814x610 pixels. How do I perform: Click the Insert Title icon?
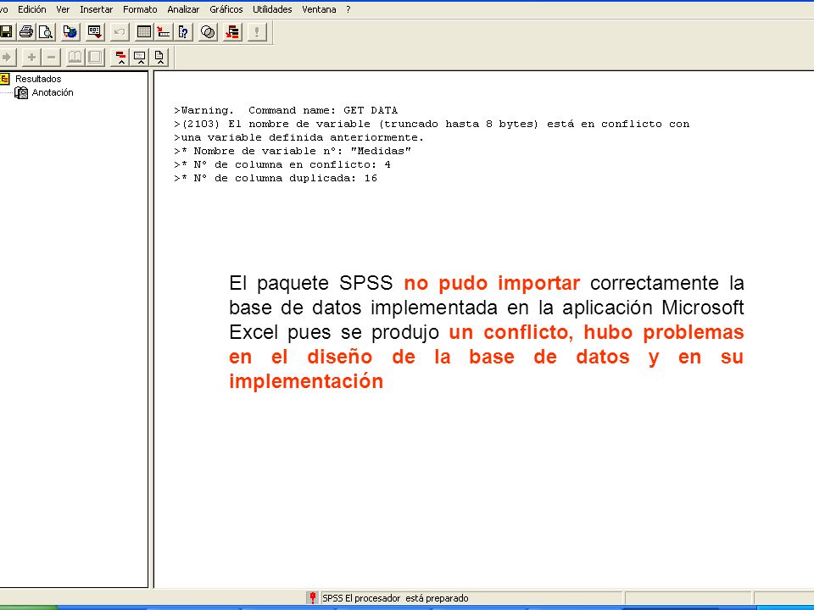[140, 57]
